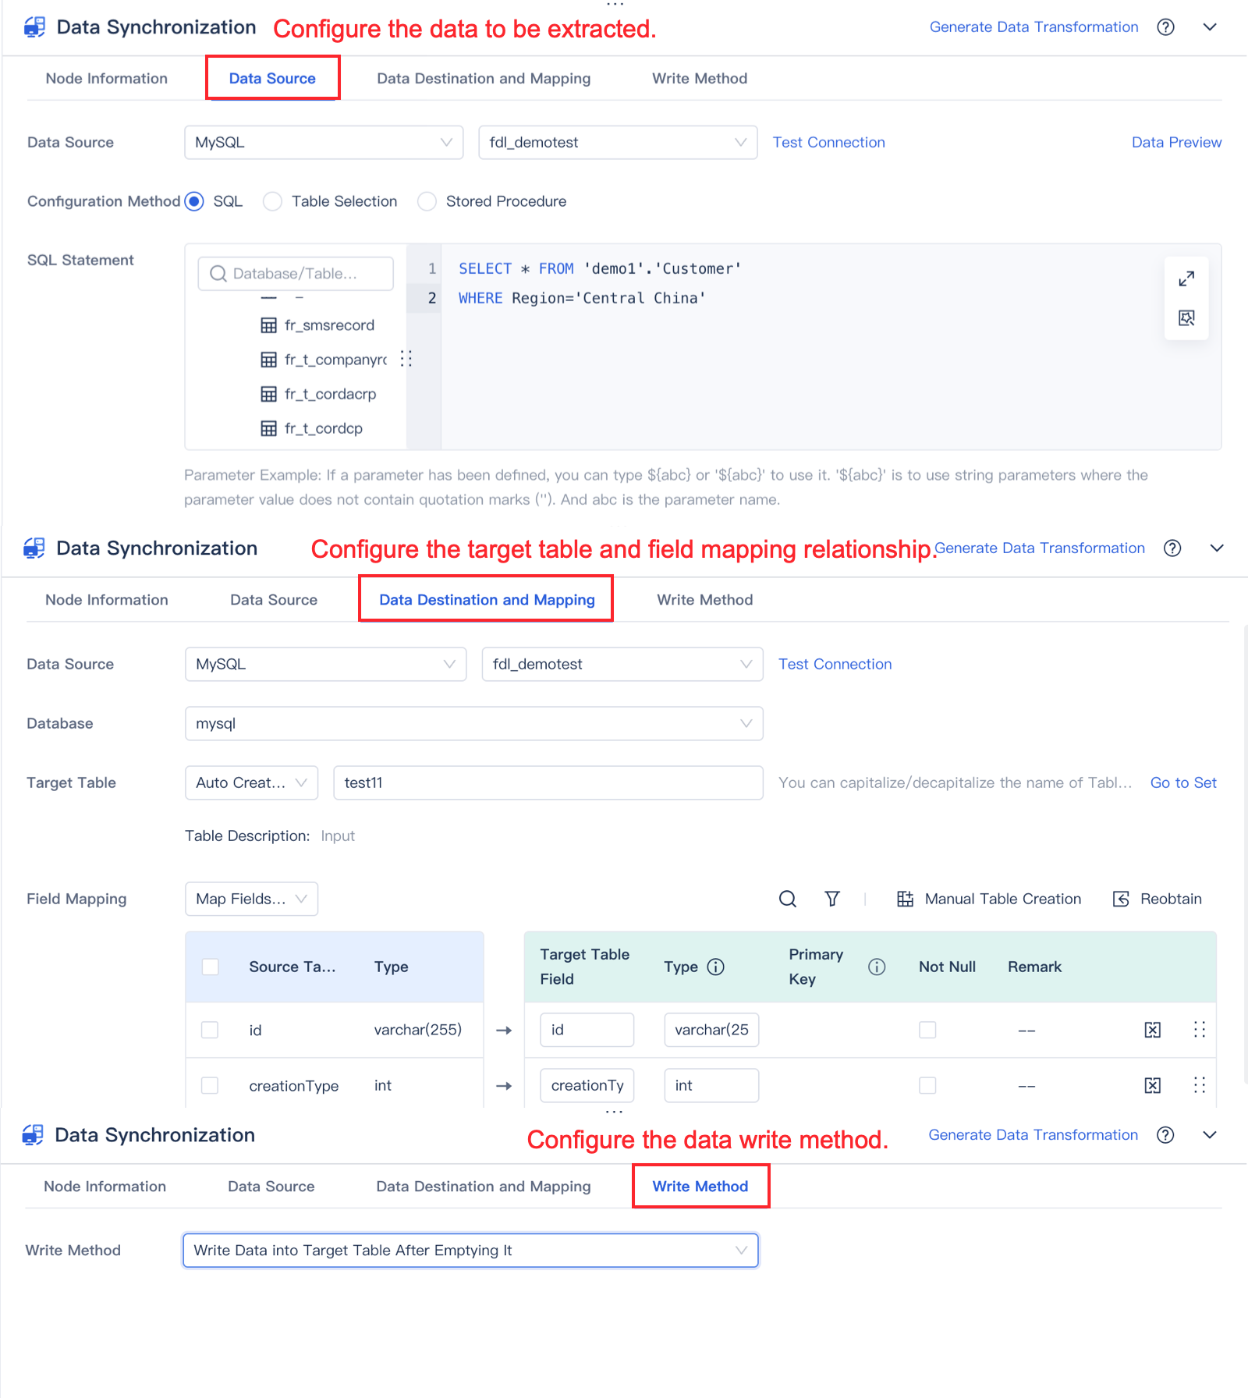Image resolution: width=1248 pixels, height=1398 pixels.
Task: Delete the id field mapping row
Action: 1152,1030
